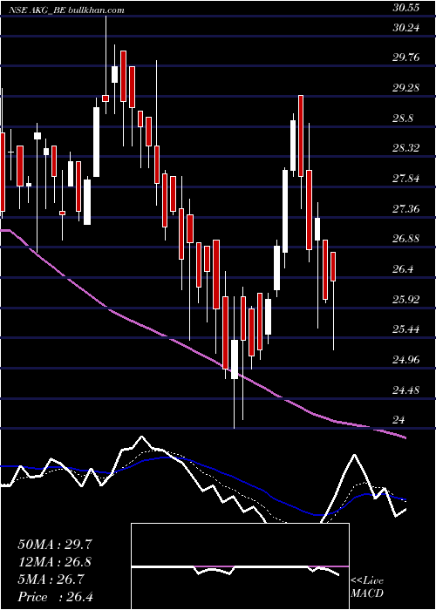Select the 30.55 price axis label
Image resolution: width=436 pixels, height=610 pixels.
pos(406,8)
